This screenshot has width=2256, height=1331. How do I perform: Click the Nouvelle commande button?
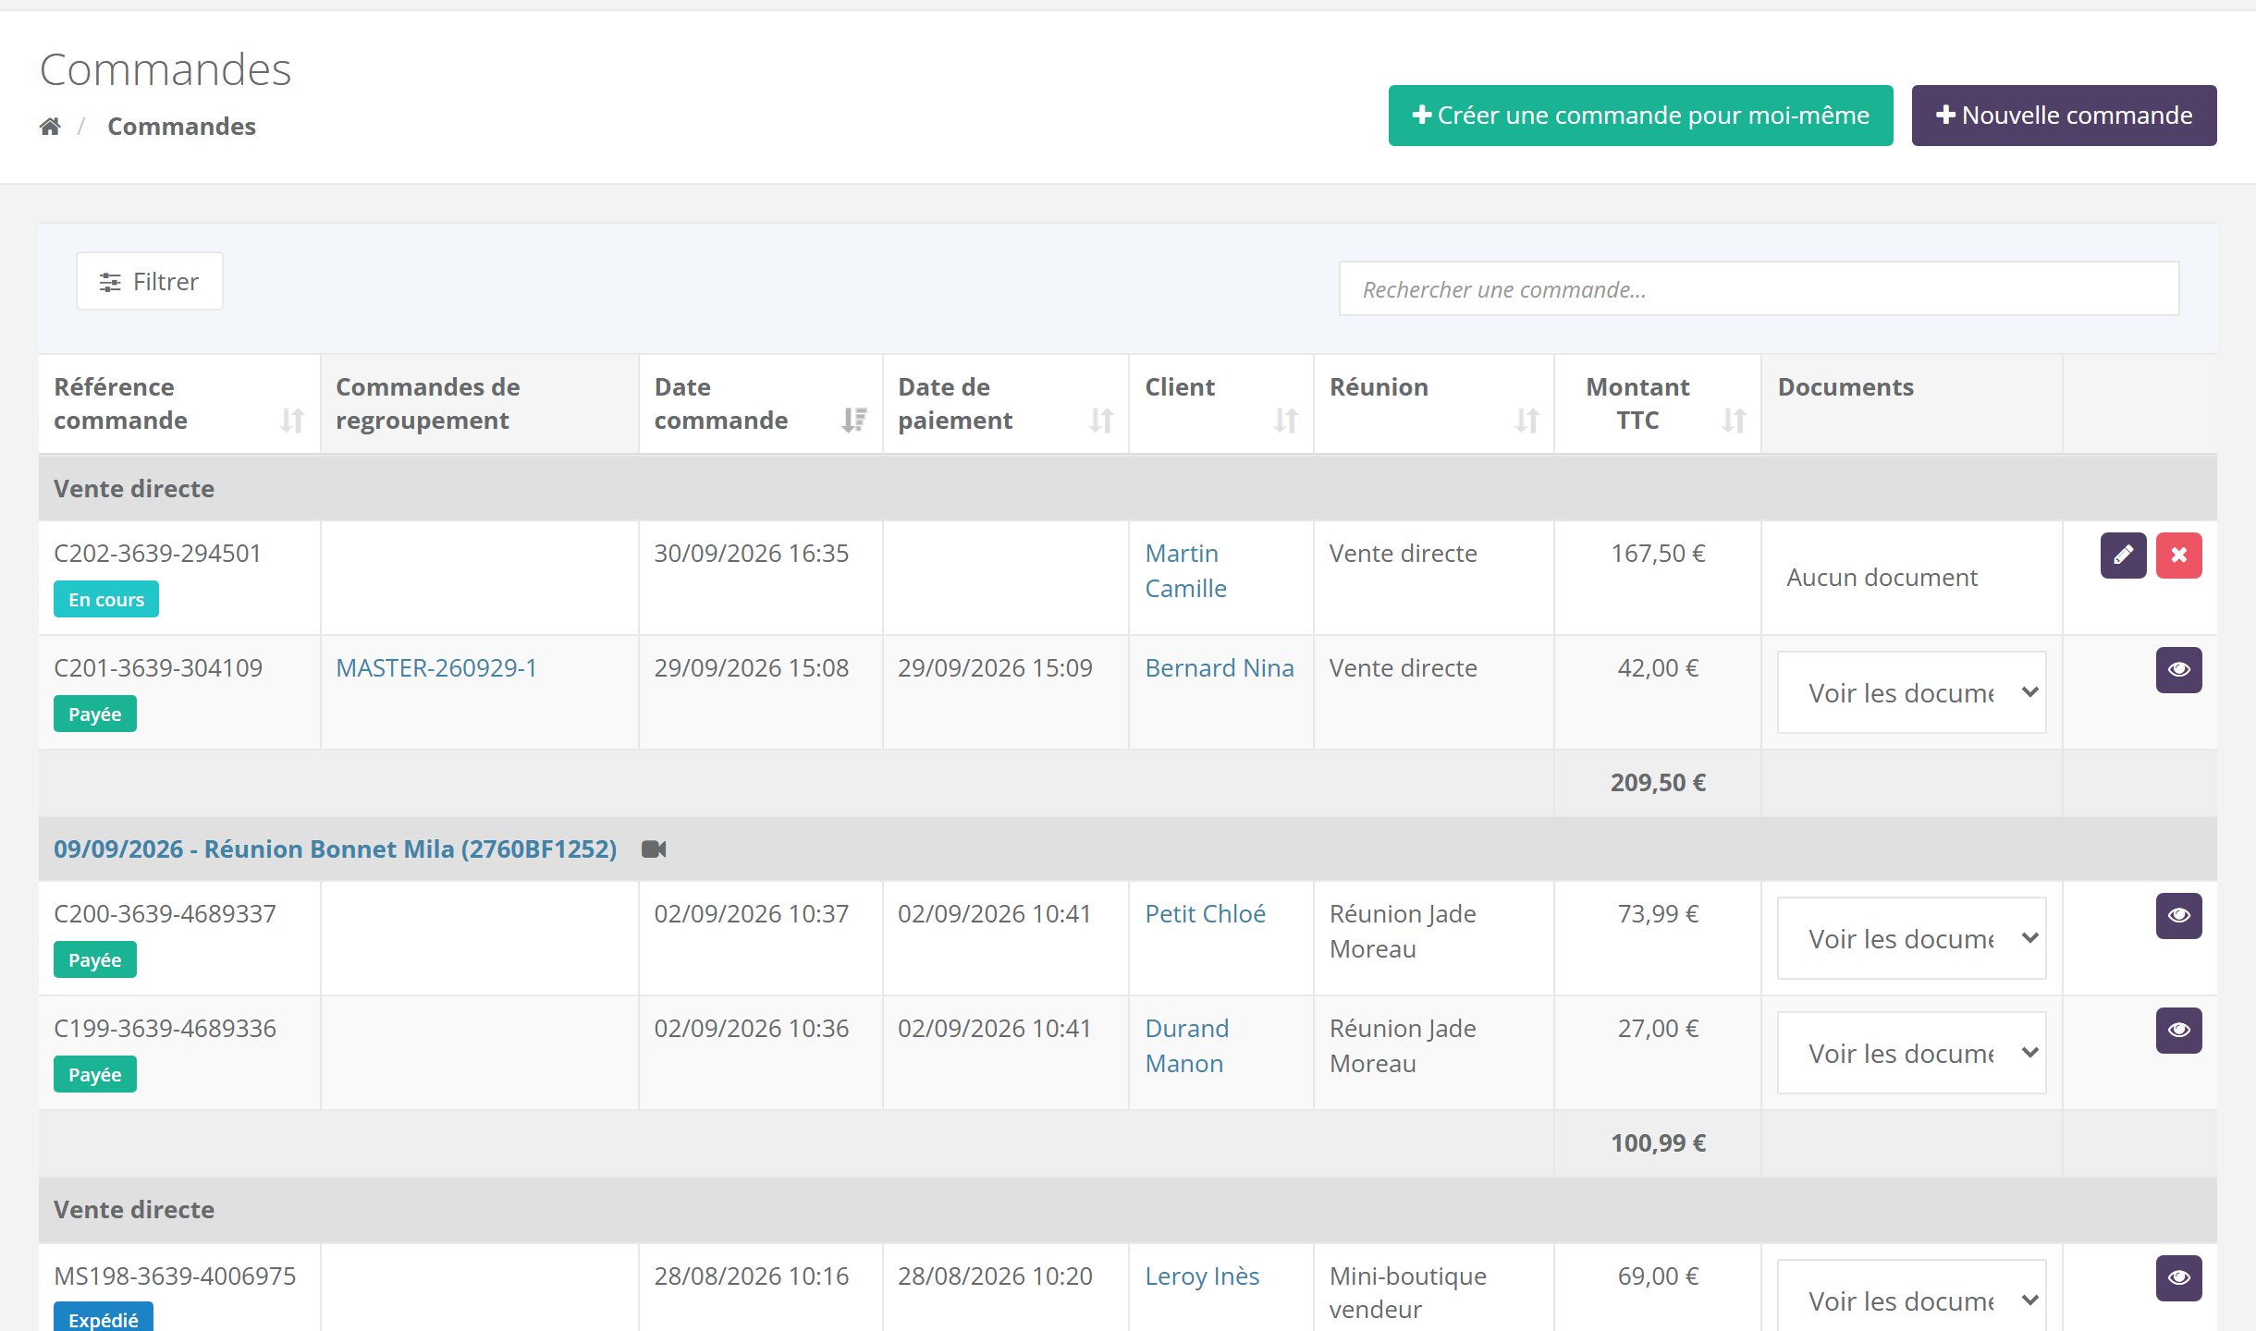coord(2064,116)
